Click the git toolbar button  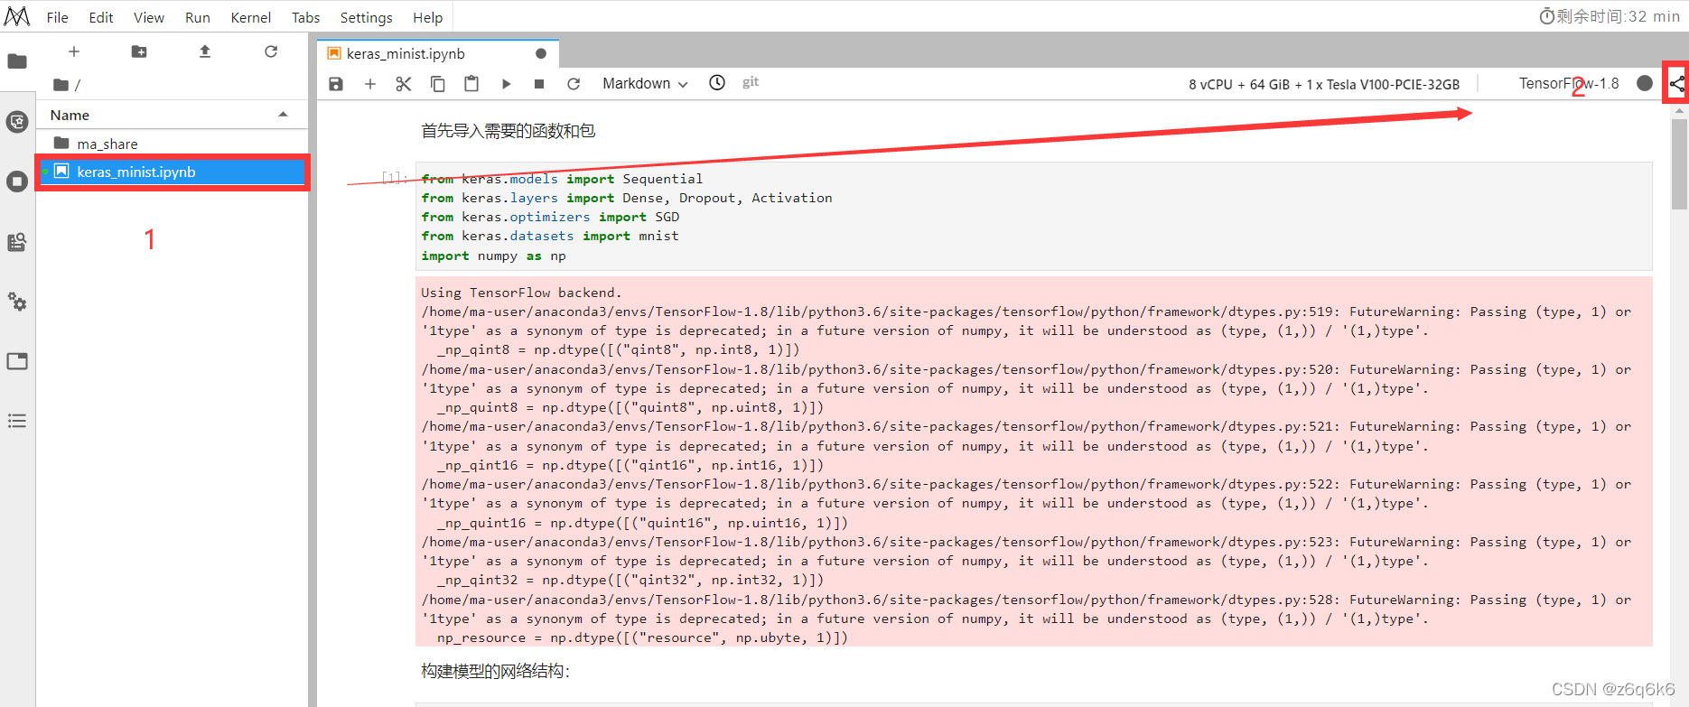click(x=751, y=82)
